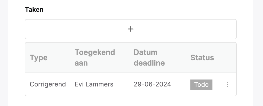263x106 pixels.
Task: Change the status of the Corrigerend task from Todo
Action: click(201, 85)
